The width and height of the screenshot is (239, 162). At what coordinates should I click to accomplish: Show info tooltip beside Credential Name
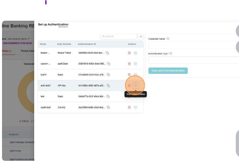(168, 39)
